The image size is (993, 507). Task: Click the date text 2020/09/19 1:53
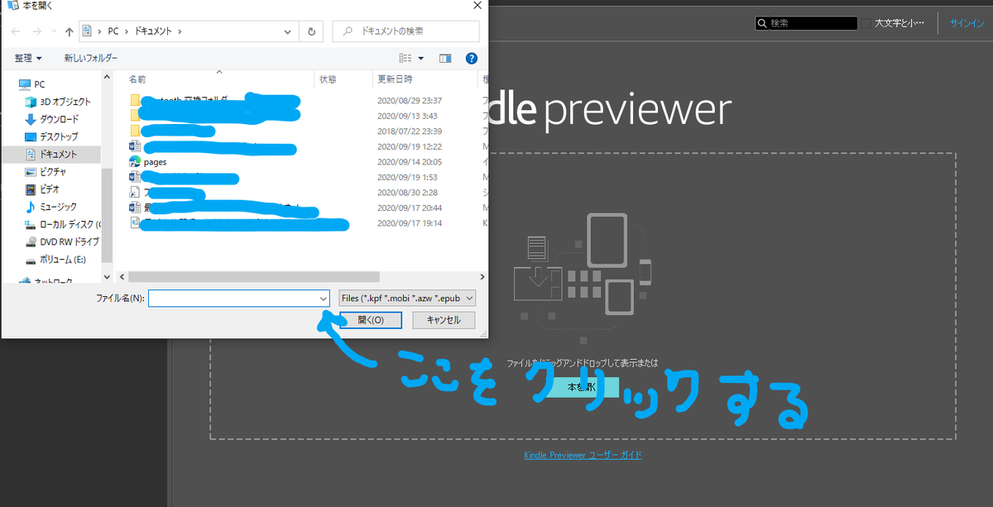click(x=407, y=177)
